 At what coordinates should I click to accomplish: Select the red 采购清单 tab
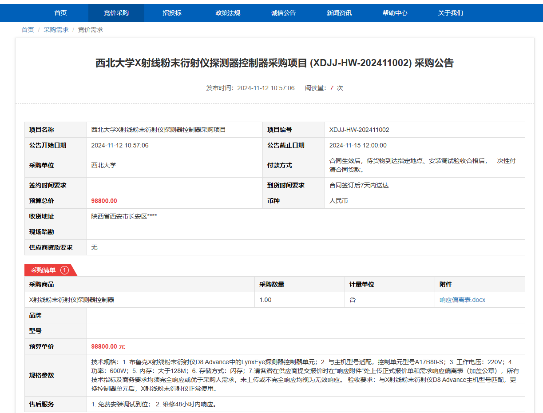click(43, 270)
